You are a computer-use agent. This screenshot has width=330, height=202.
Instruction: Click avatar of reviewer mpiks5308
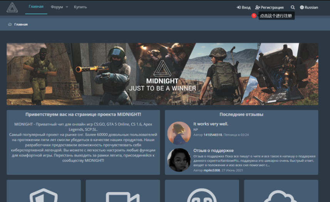[179, 160]
